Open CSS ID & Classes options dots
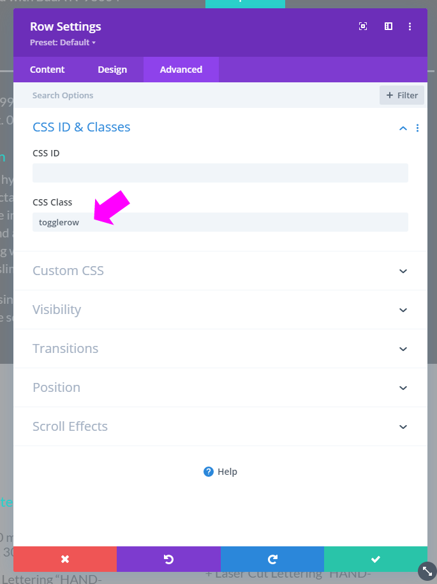This screenshot has height=584, width=437. 417,128
